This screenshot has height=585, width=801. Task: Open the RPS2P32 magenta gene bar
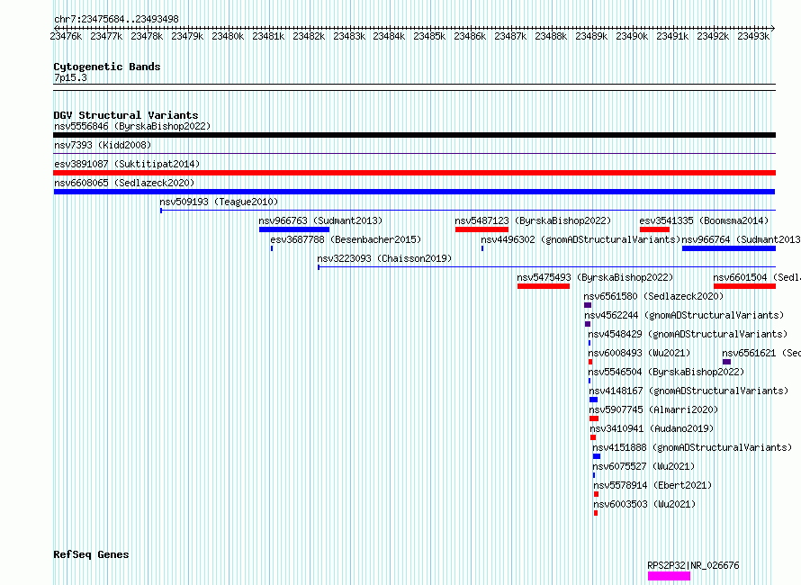coord(670,576)
